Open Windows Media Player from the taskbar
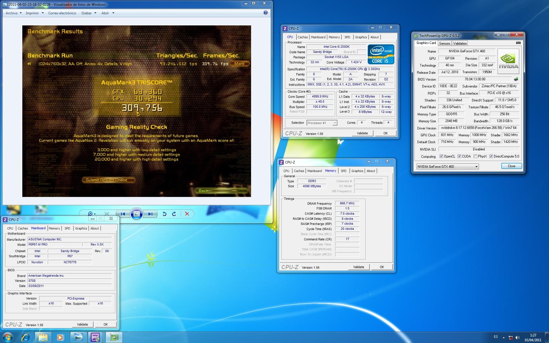Screen dimensions: 549x343 [60, 338]
